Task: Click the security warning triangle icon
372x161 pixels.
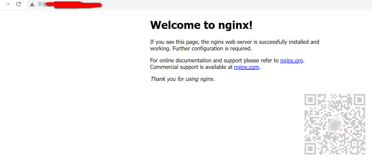Action: [x=32, y=4]
